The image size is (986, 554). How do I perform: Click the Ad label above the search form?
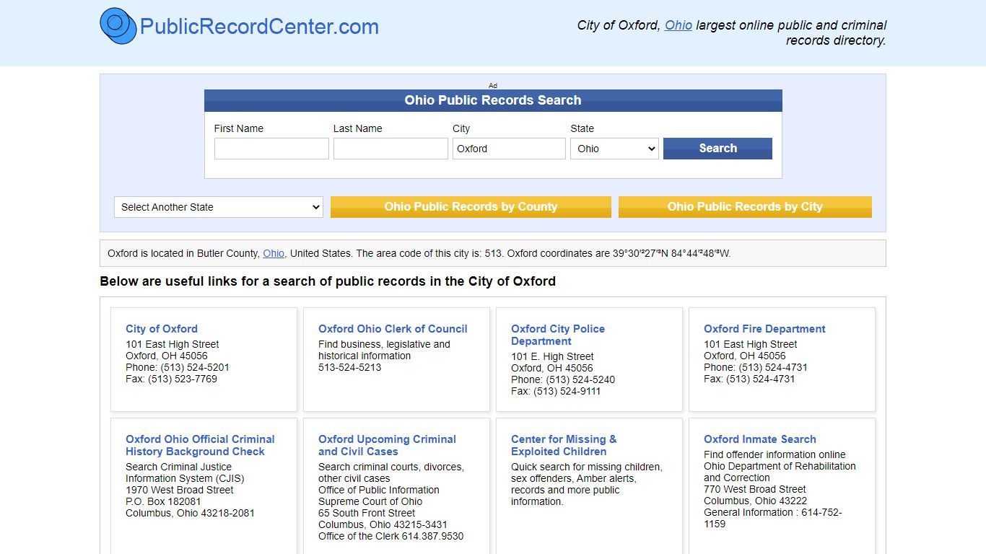493,85
